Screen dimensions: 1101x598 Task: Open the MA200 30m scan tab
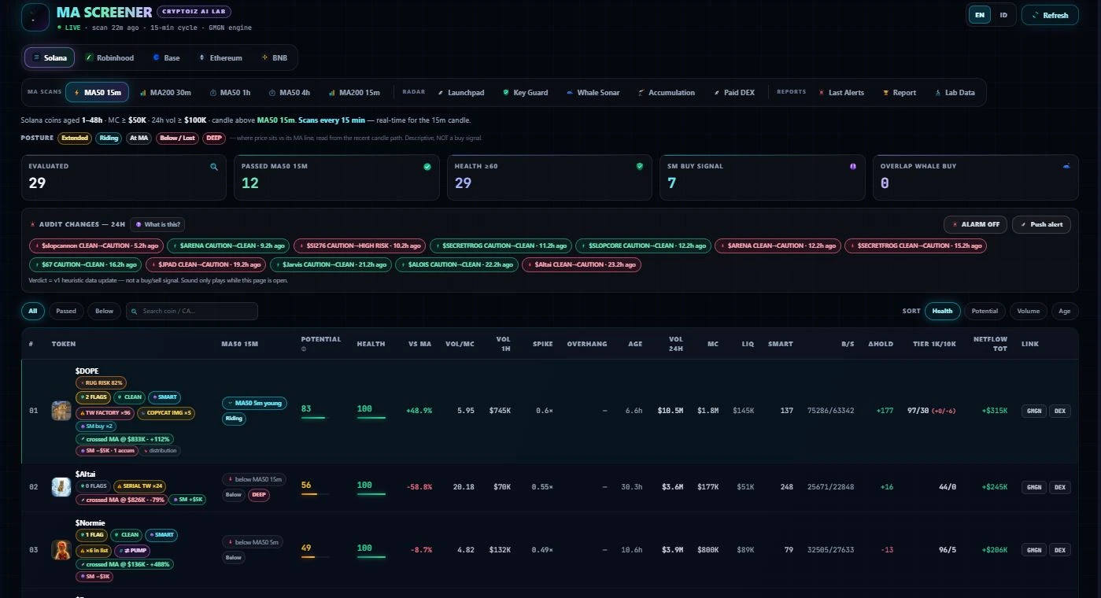(x=166, y=93)
